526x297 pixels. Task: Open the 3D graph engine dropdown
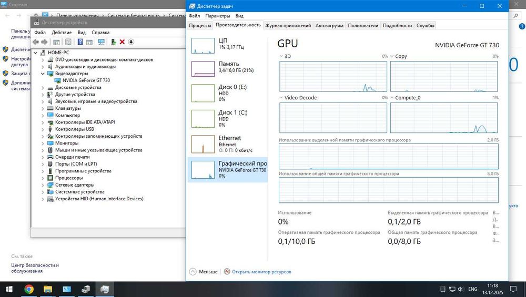(x=281, y=56)
